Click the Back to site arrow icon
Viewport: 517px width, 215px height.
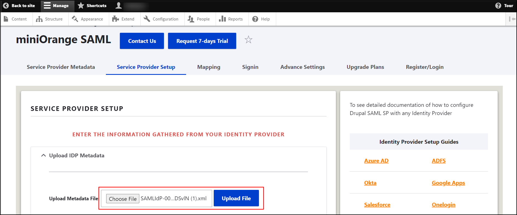click(6, 5)
